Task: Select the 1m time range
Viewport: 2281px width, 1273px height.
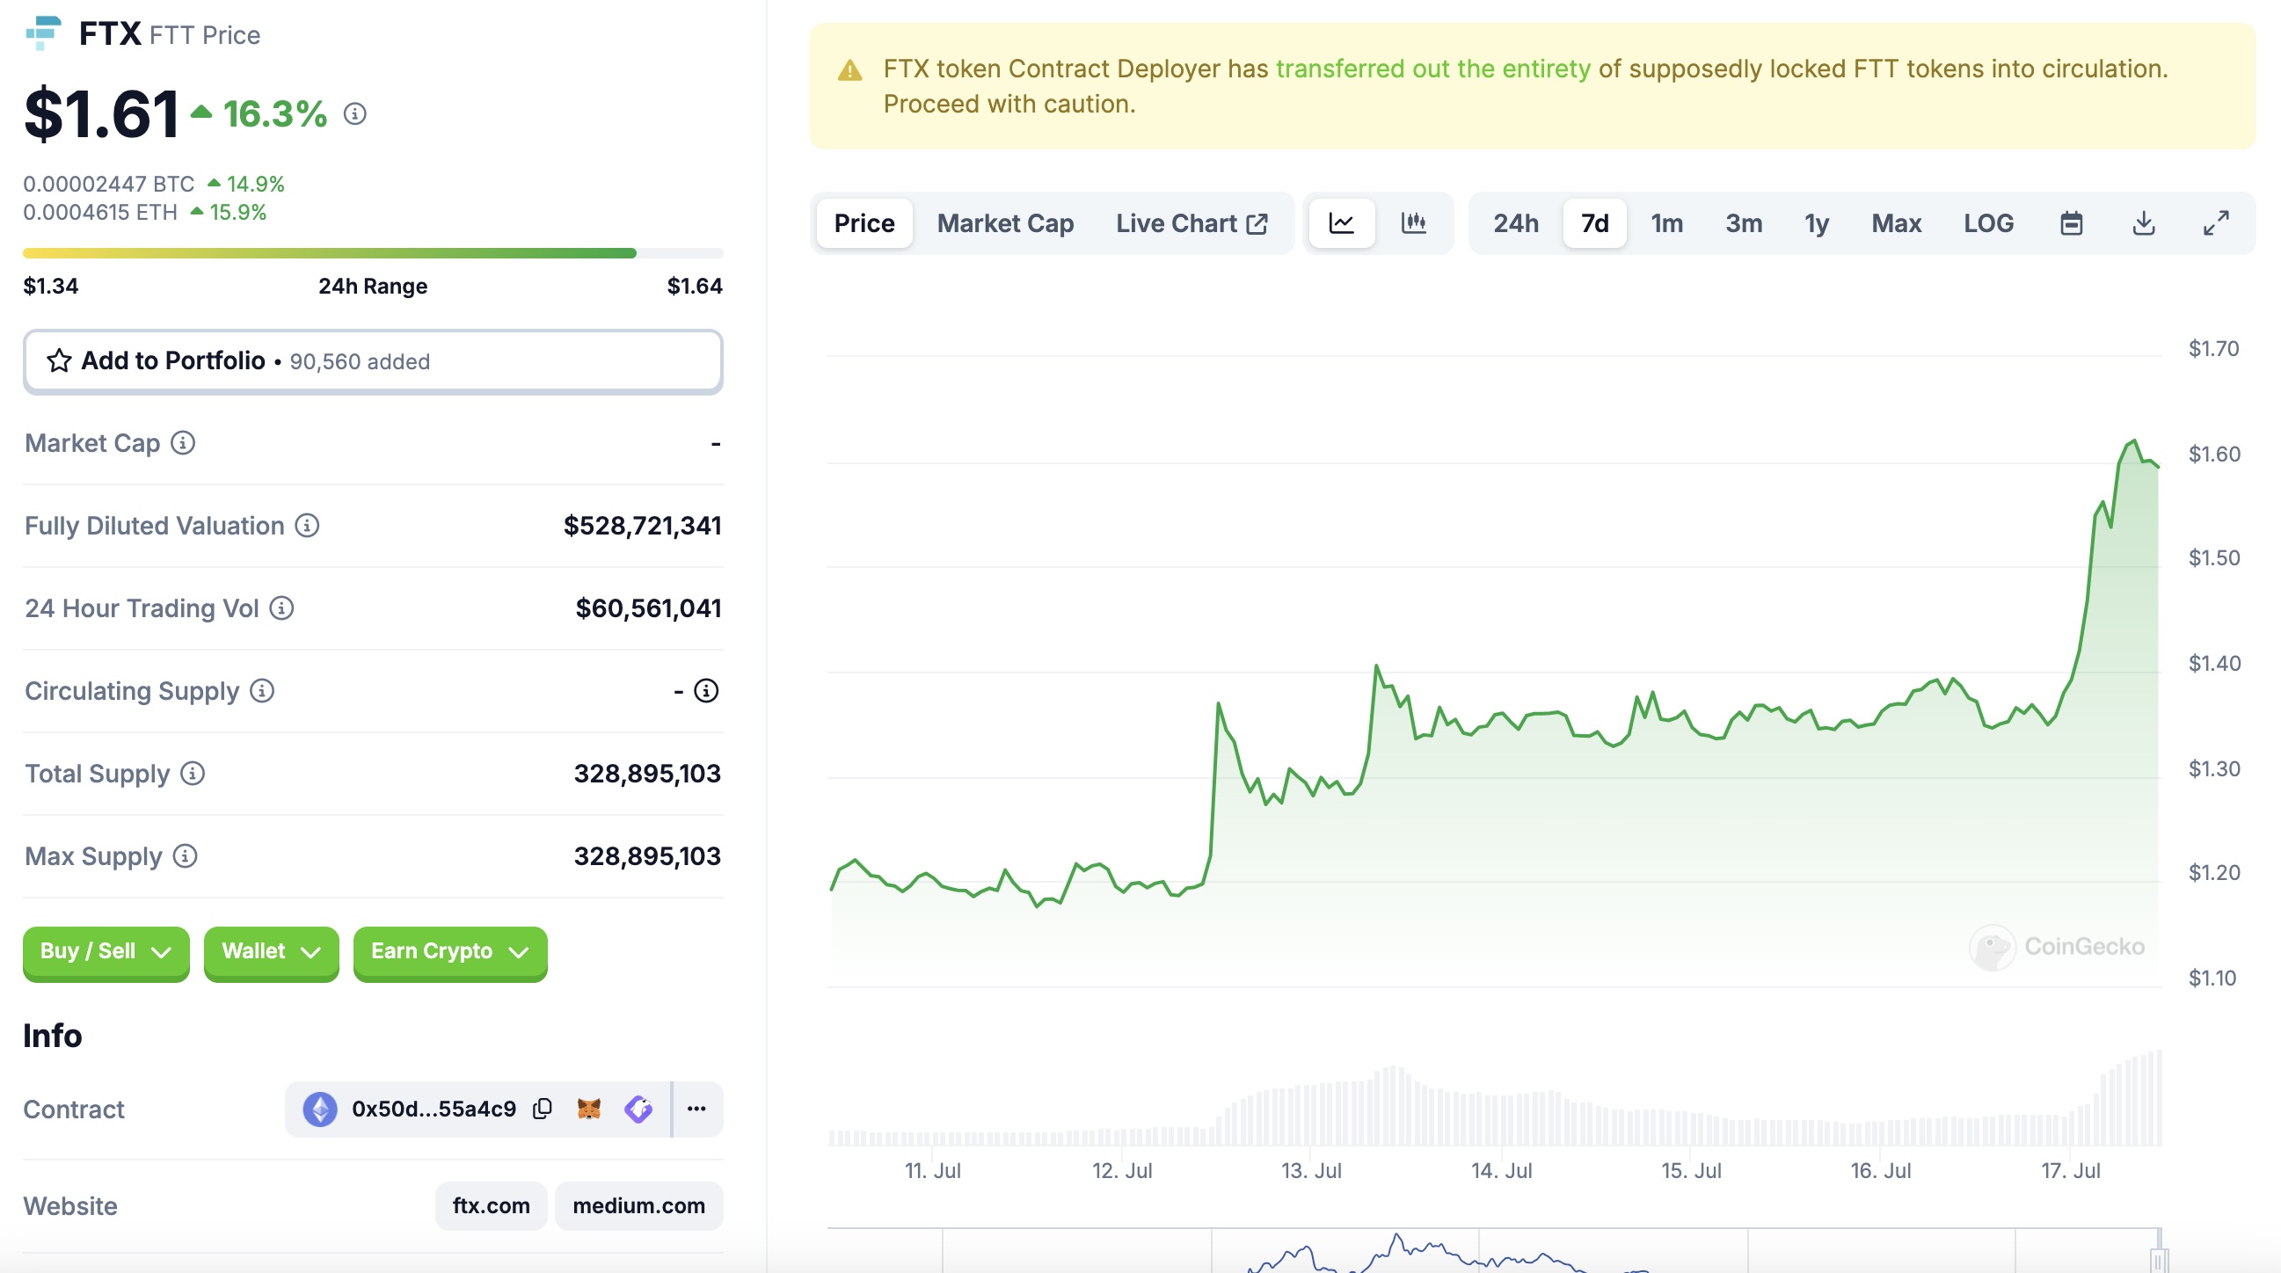Action: pyautogui.click(x=1666, y=223)
